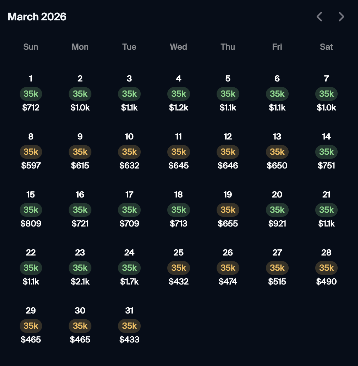This screenshot has width=358, height=366.
Task: Click the orange 35k badge on March 19
Action: (228, 210)
